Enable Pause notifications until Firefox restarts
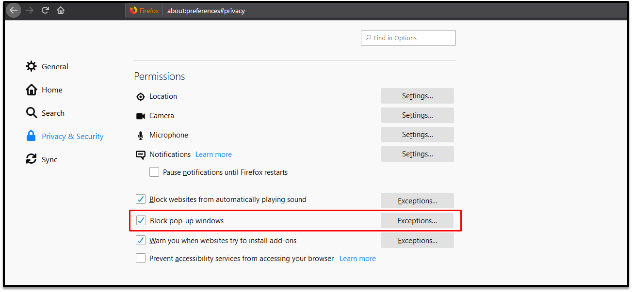The image size is (632, 292). [x=154, y=172]
